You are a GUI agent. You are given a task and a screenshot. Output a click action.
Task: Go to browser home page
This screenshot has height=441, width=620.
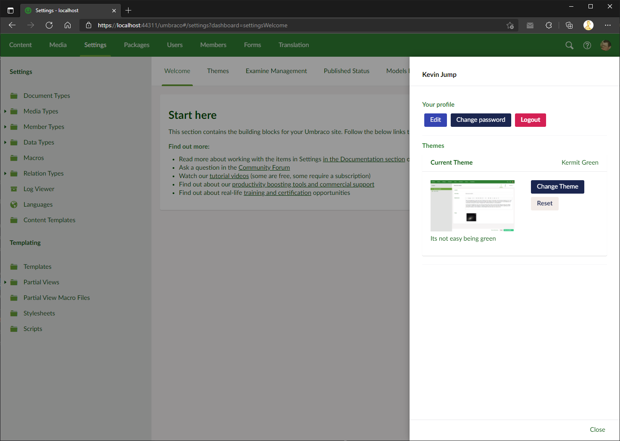(x=68, y=25)
